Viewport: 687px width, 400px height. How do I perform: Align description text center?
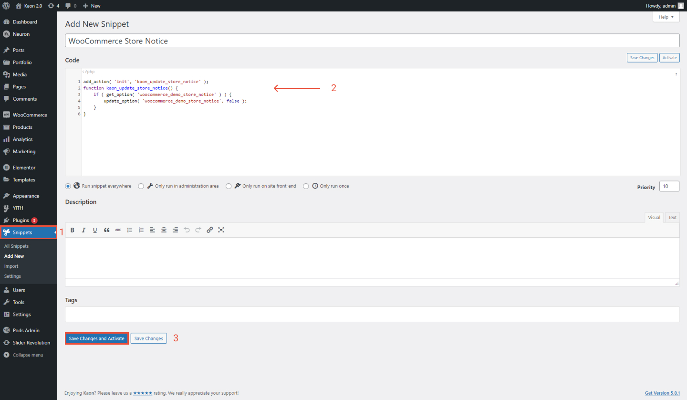tap(164, 230)
